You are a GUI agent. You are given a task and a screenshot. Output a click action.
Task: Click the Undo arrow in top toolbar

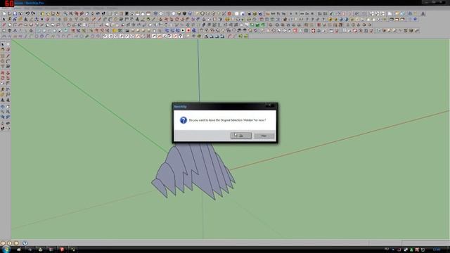click(x=27, y=13)
